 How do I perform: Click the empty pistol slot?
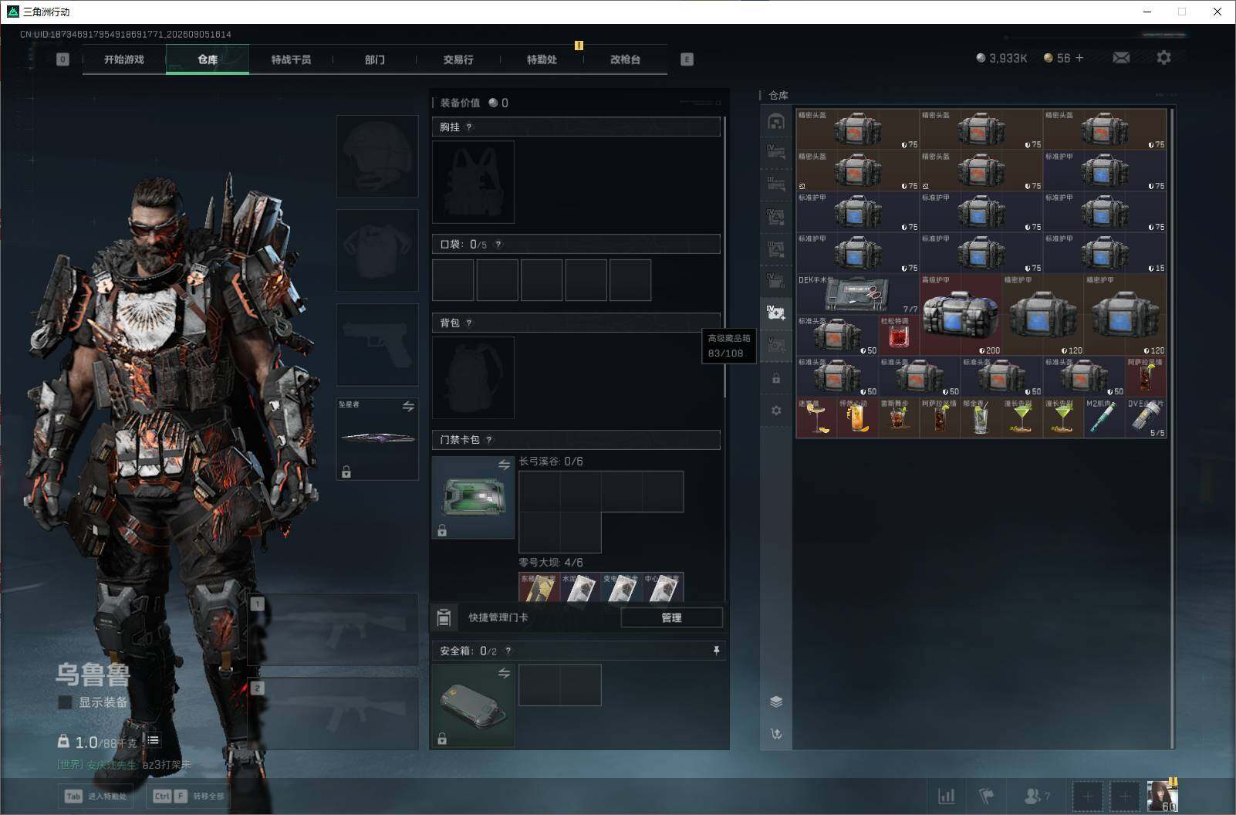coord(377,344)
